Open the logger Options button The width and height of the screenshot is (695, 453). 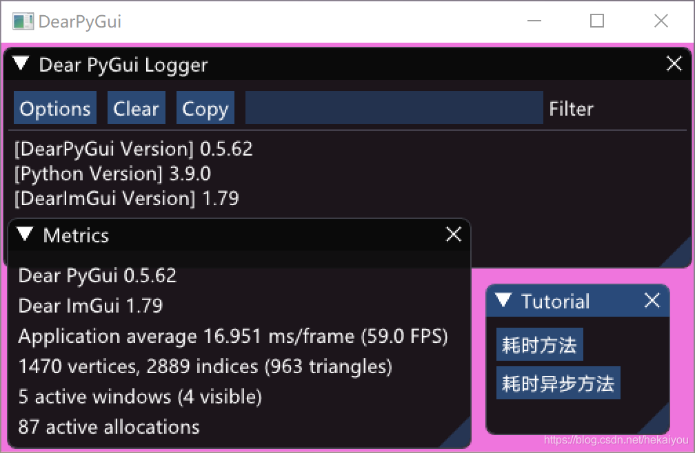[x=55, y=107]
